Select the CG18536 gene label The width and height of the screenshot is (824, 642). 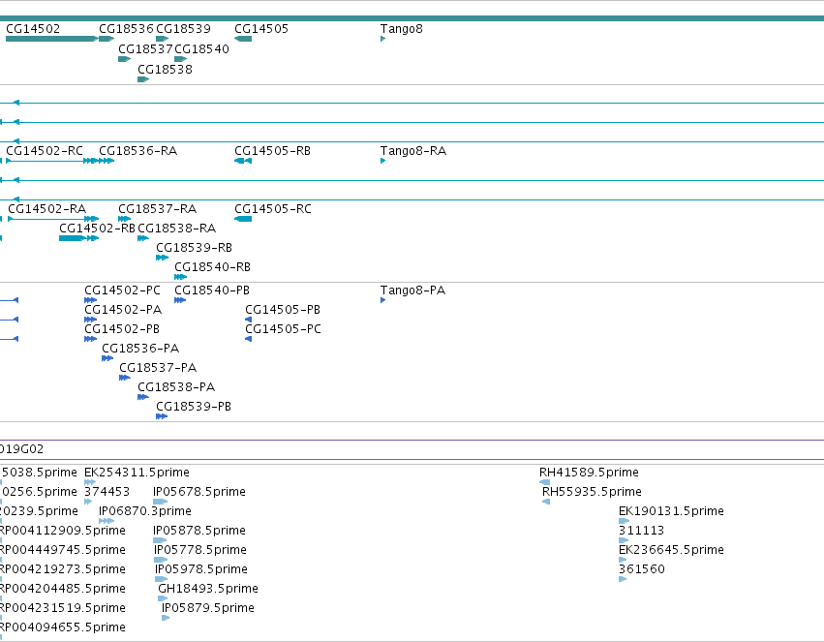[x=126, y=29]
